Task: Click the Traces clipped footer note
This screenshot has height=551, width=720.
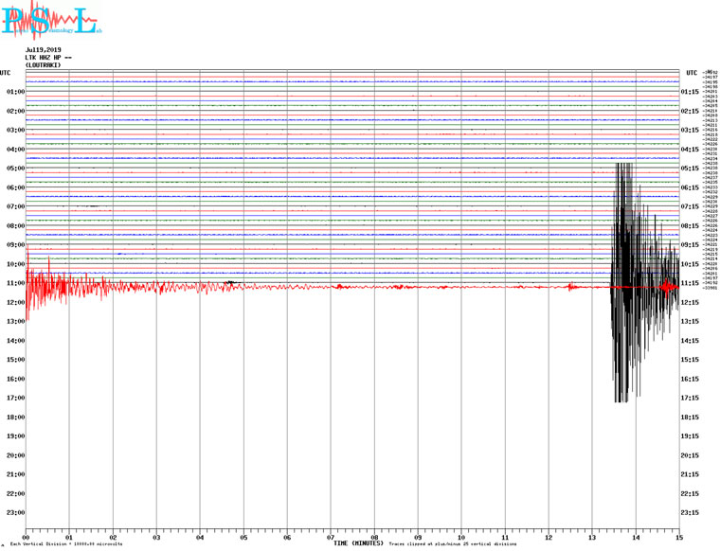Action: pos(452,544)
